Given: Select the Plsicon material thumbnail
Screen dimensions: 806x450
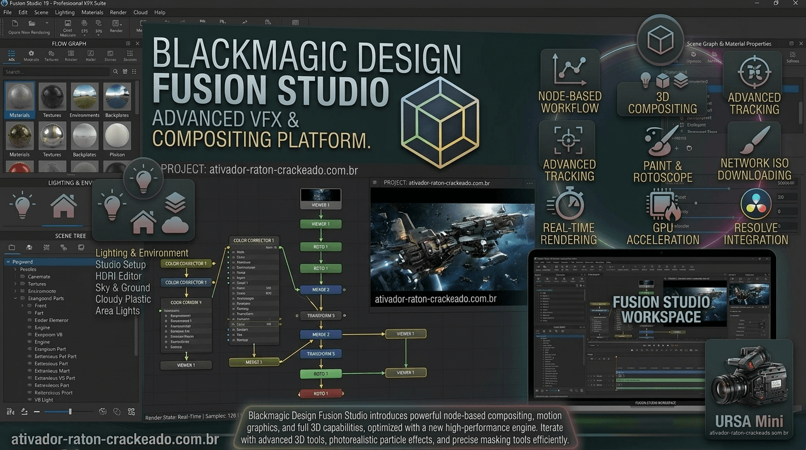Looking at the screenshot, I should point(117,140).
